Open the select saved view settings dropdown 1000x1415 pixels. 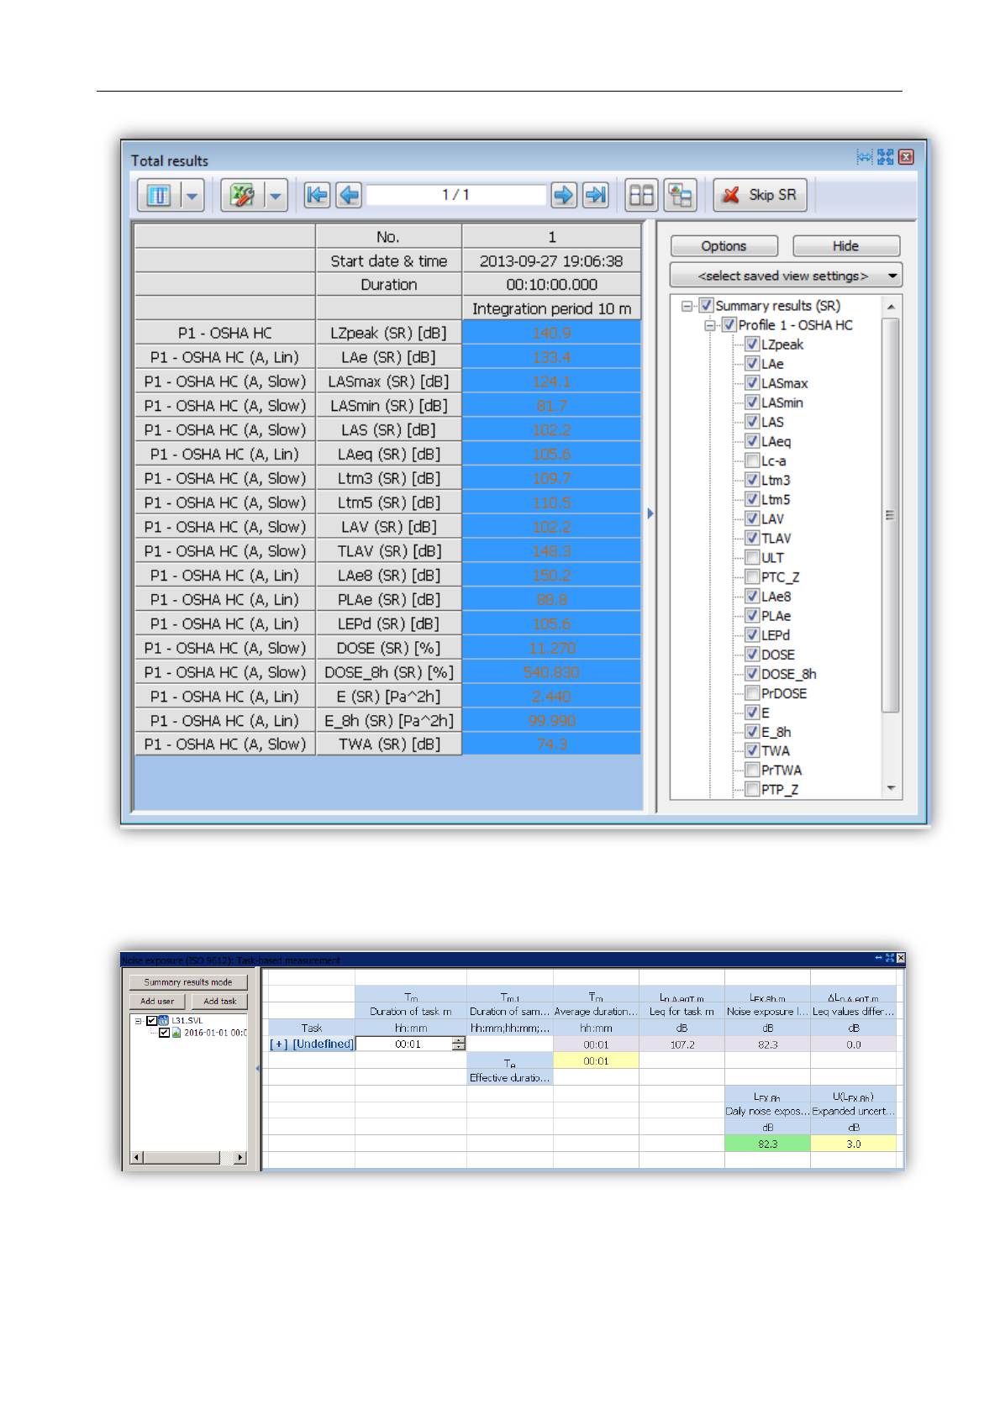786,276
